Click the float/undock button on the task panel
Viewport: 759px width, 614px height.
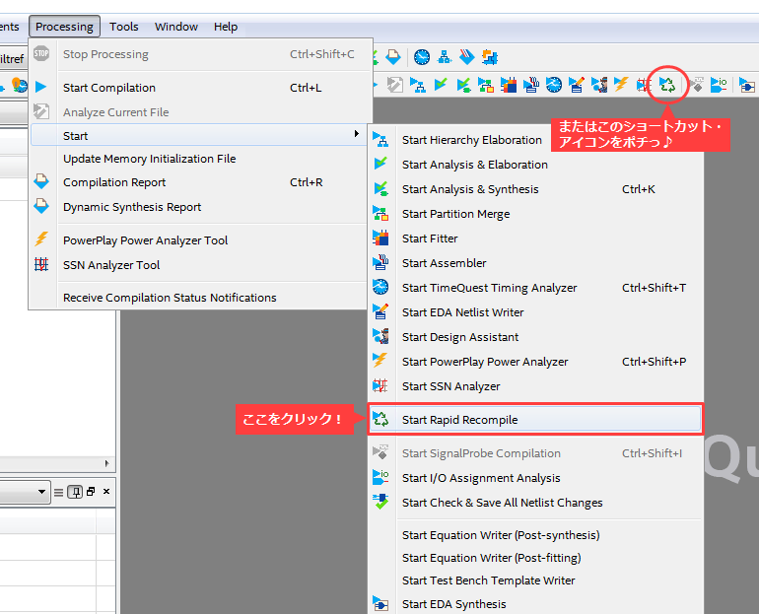pos(91,492)
